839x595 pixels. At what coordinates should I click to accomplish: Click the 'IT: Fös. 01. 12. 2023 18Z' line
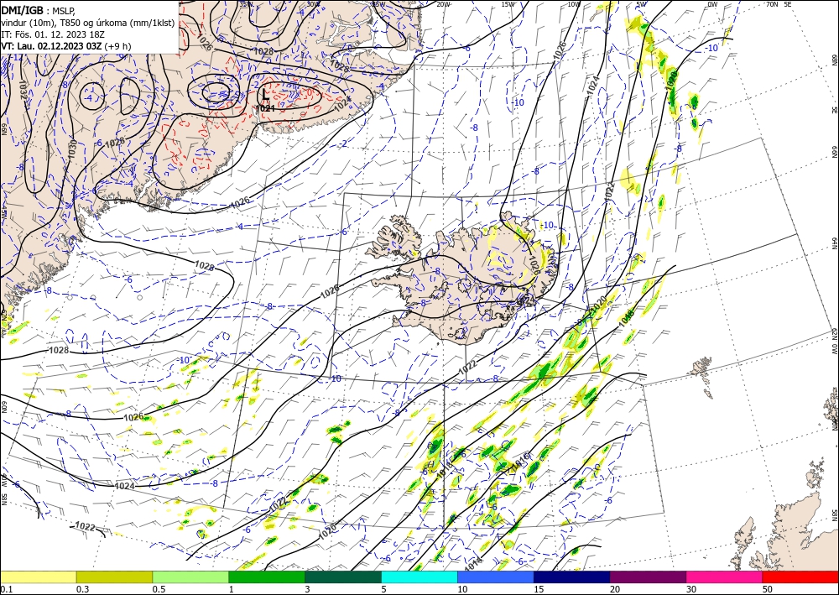tap(52, 34)
